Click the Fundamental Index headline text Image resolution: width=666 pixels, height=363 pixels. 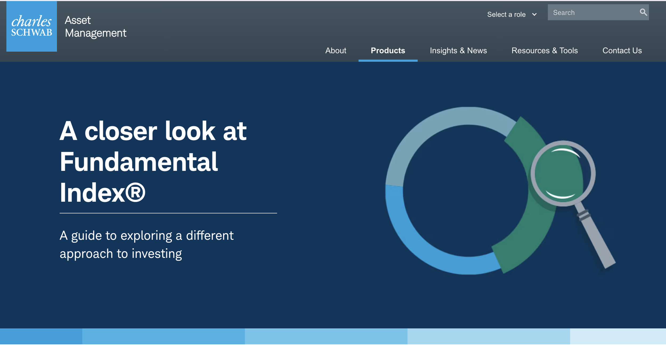153,162
